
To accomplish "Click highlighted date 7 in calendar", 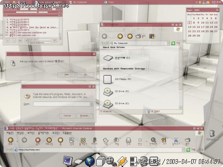I will point(190,23).
